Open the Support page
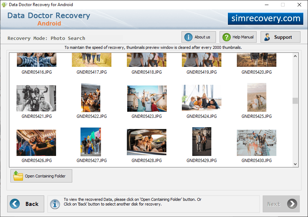This screenshot has width=308, height=217. coord(280,37)
